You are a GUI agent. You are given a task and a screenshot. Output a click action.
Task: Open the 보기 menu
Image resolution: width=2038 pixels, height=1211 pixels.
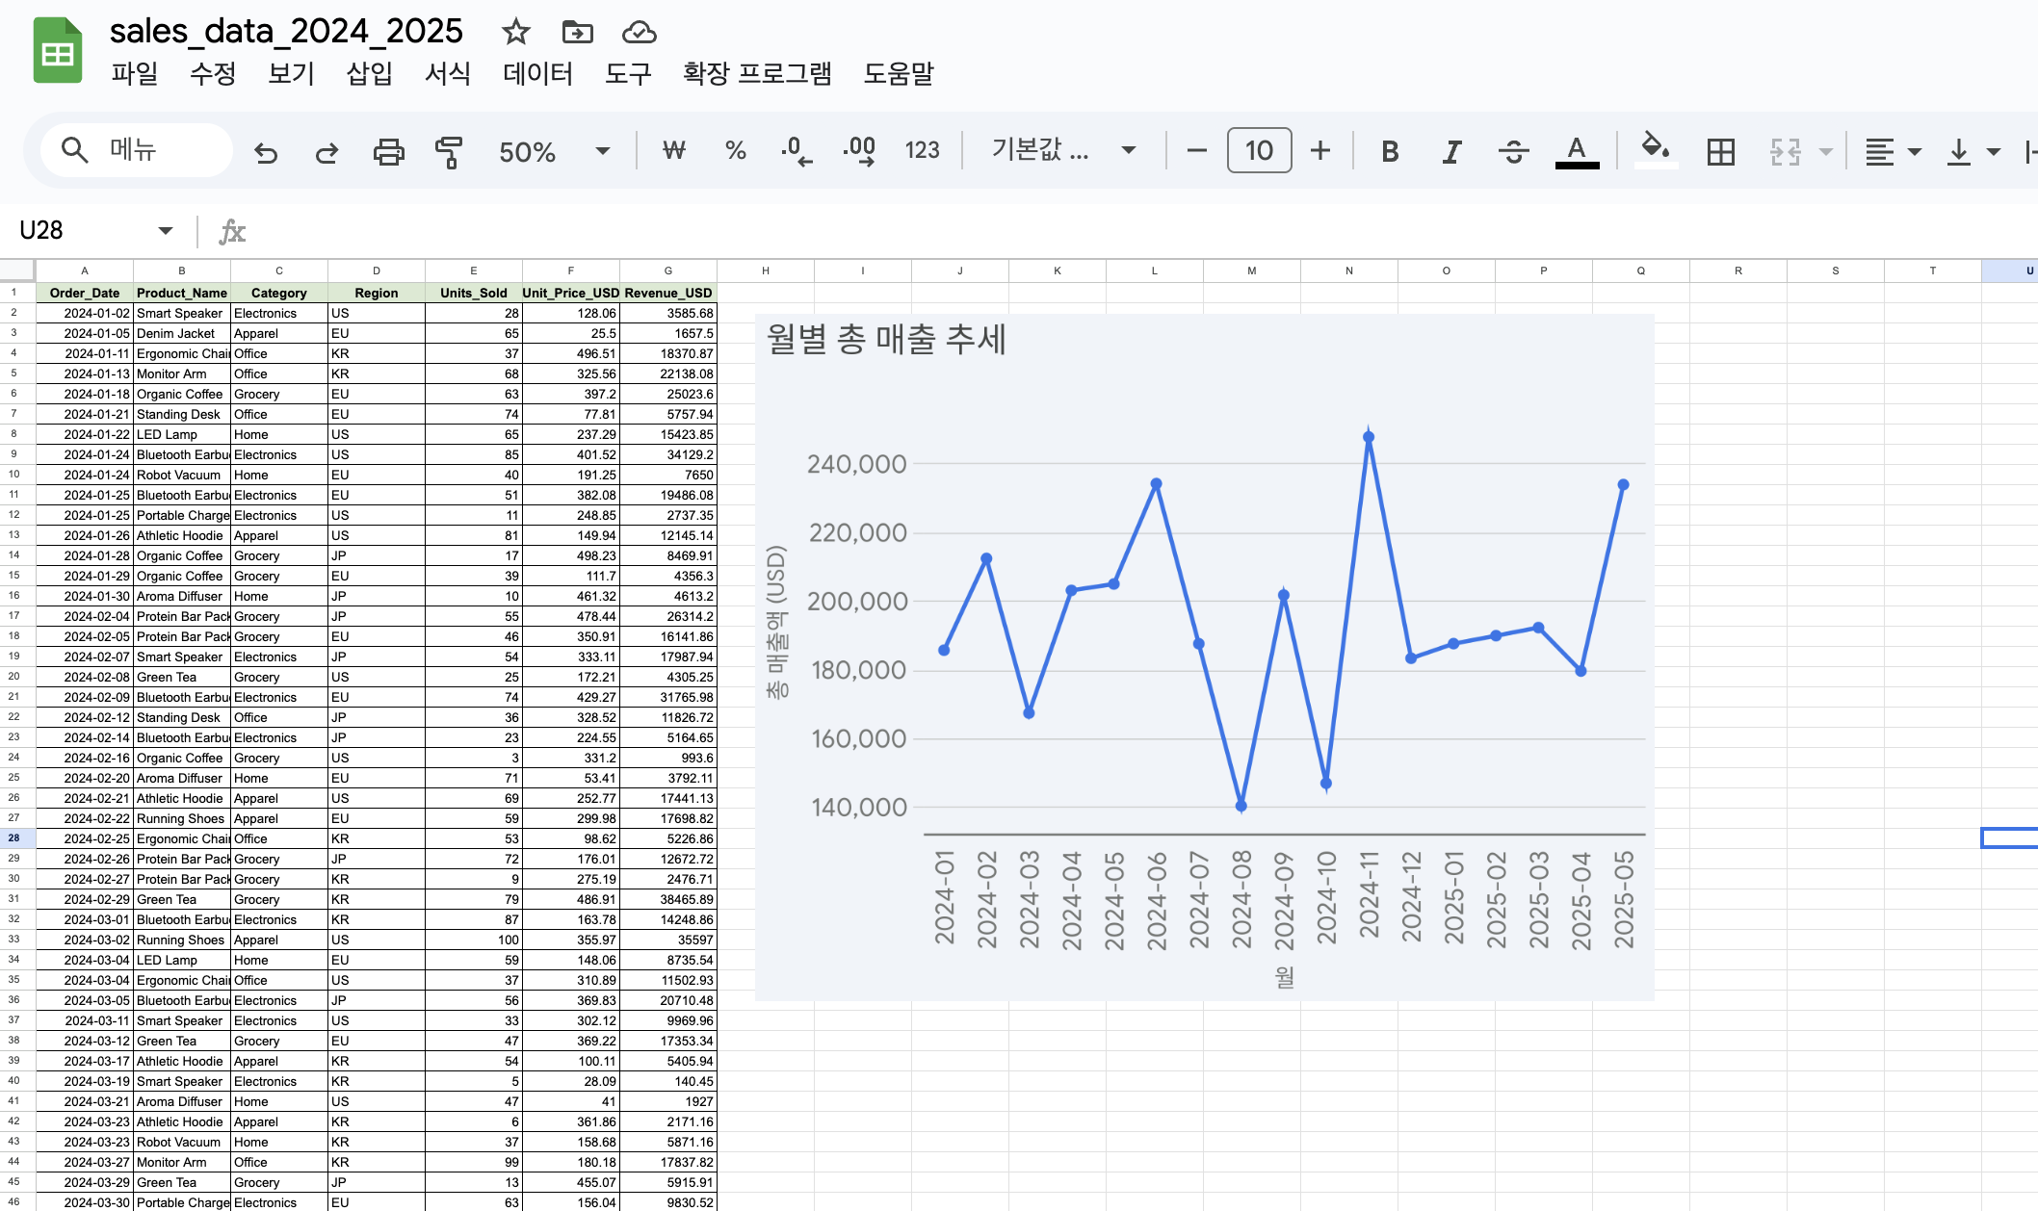point(291,74)
